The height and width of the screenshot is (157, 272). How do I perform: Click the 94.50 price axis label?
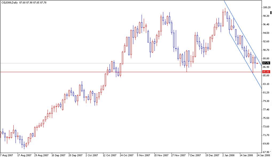[x=266, y=33]
